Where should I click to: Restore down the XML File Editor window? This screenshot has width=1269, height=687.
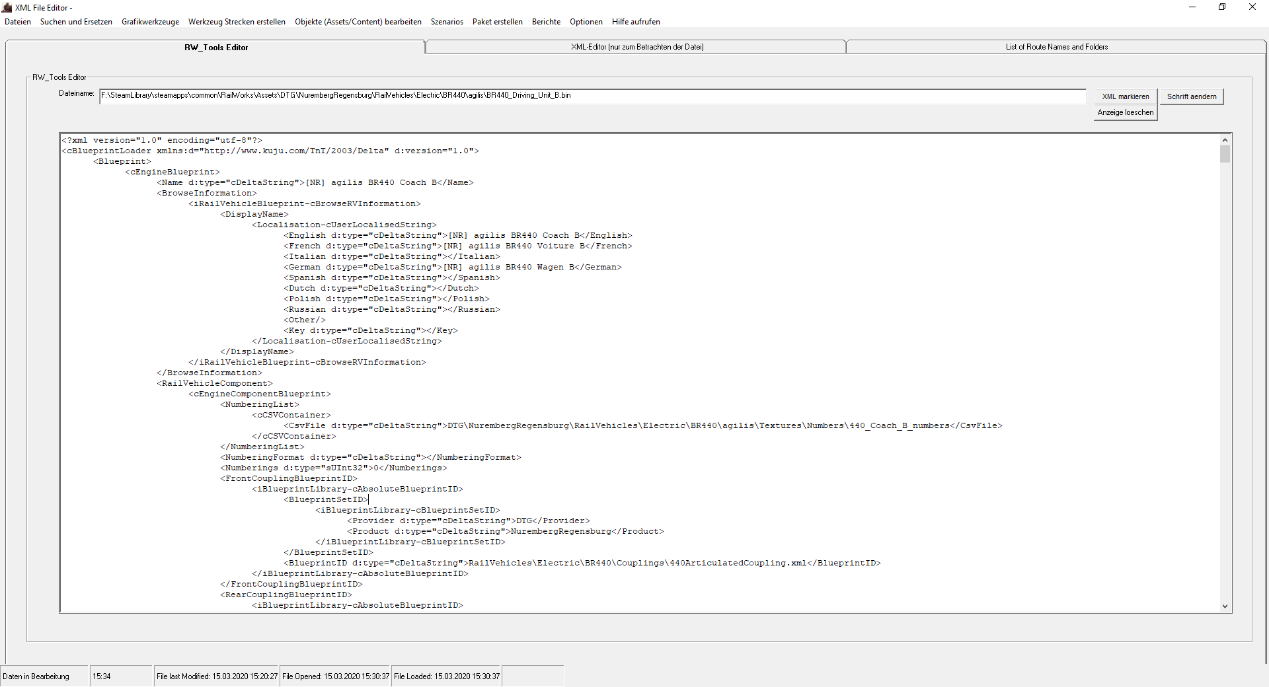coord(1222,7)
